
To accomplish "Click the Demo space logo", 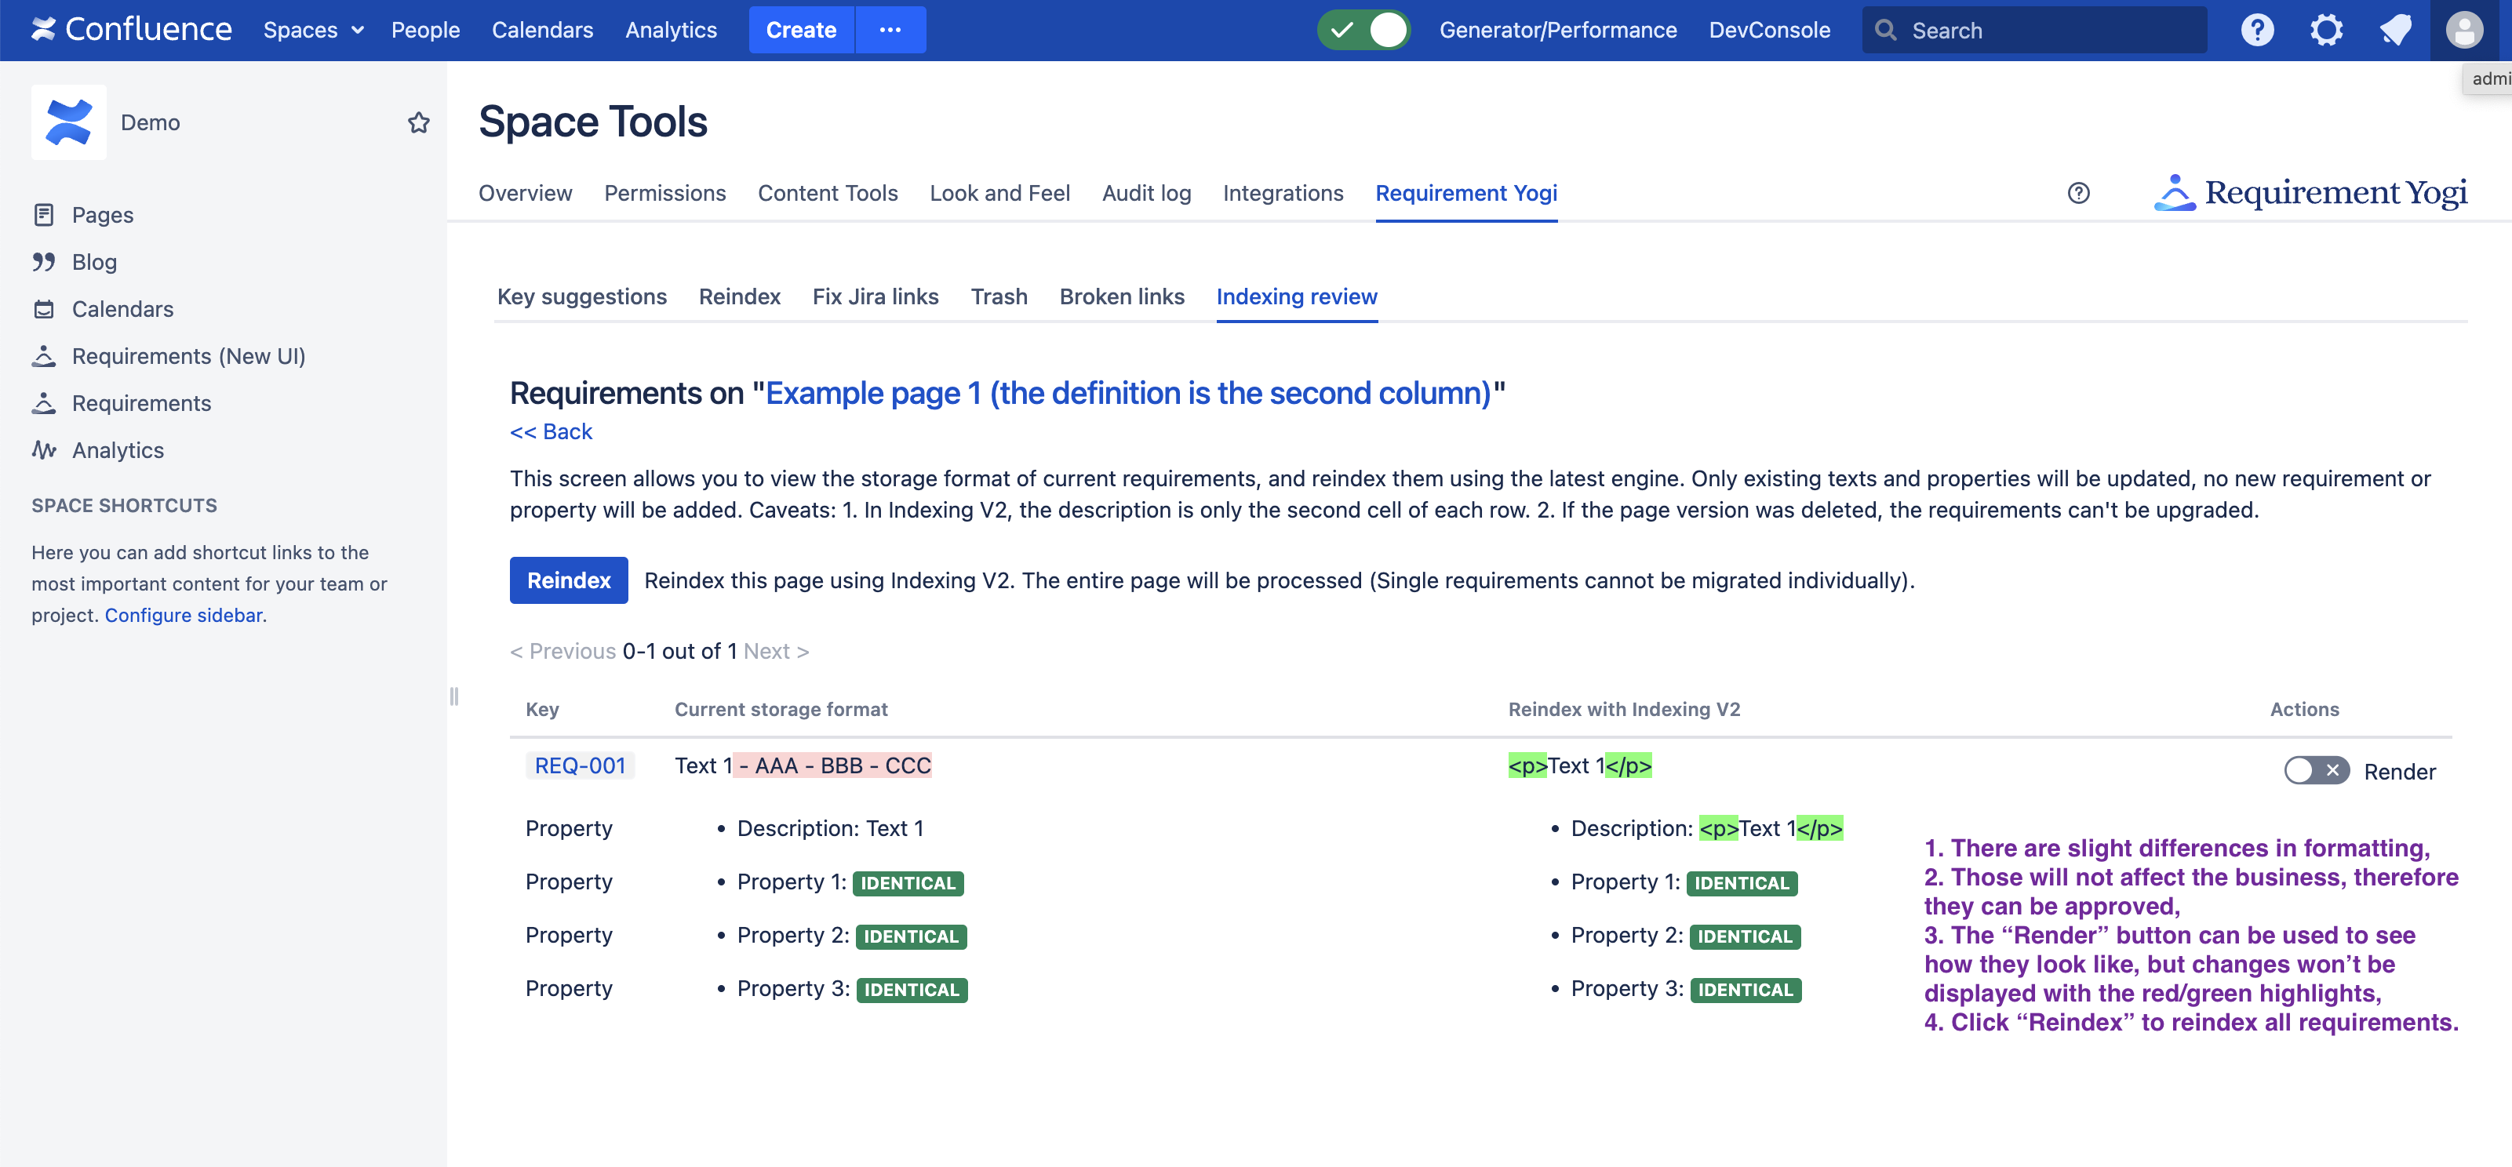I will [x=68, y=123].
